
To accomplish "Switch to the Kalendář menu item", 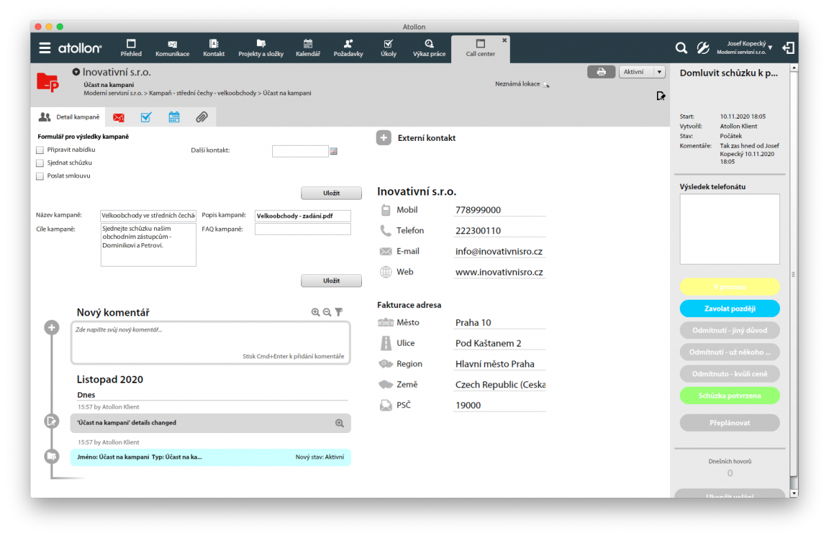I will click(x=307, y=47).
